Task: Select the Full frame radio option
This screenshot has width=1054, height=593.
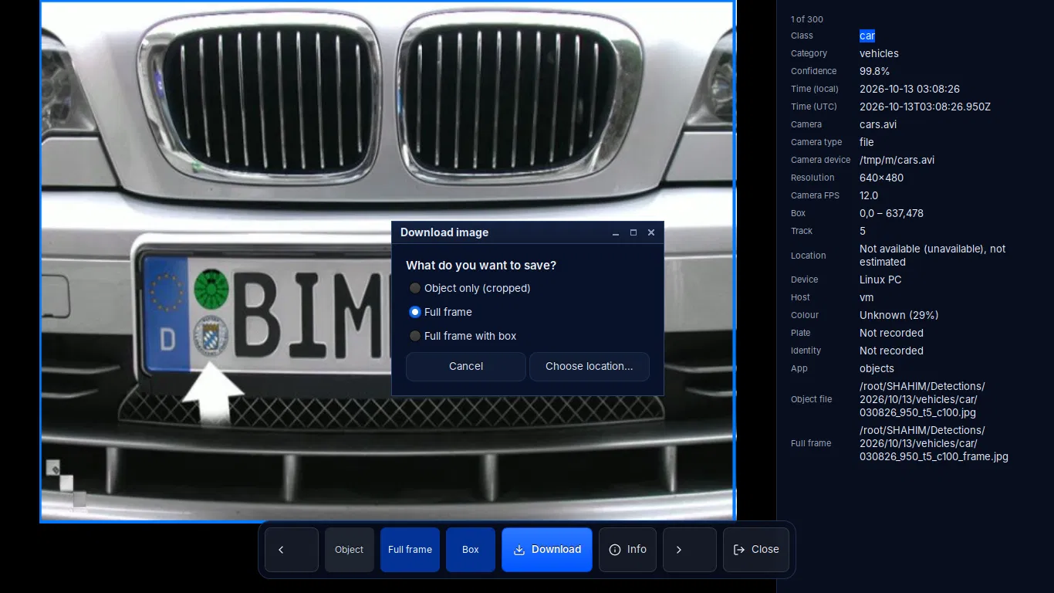Action: (x=441, y=312)
